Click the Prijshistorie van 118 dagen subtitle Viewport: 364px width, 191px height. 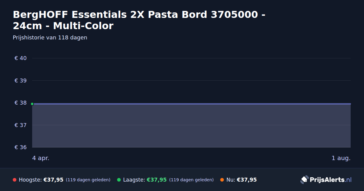point(50,38)
